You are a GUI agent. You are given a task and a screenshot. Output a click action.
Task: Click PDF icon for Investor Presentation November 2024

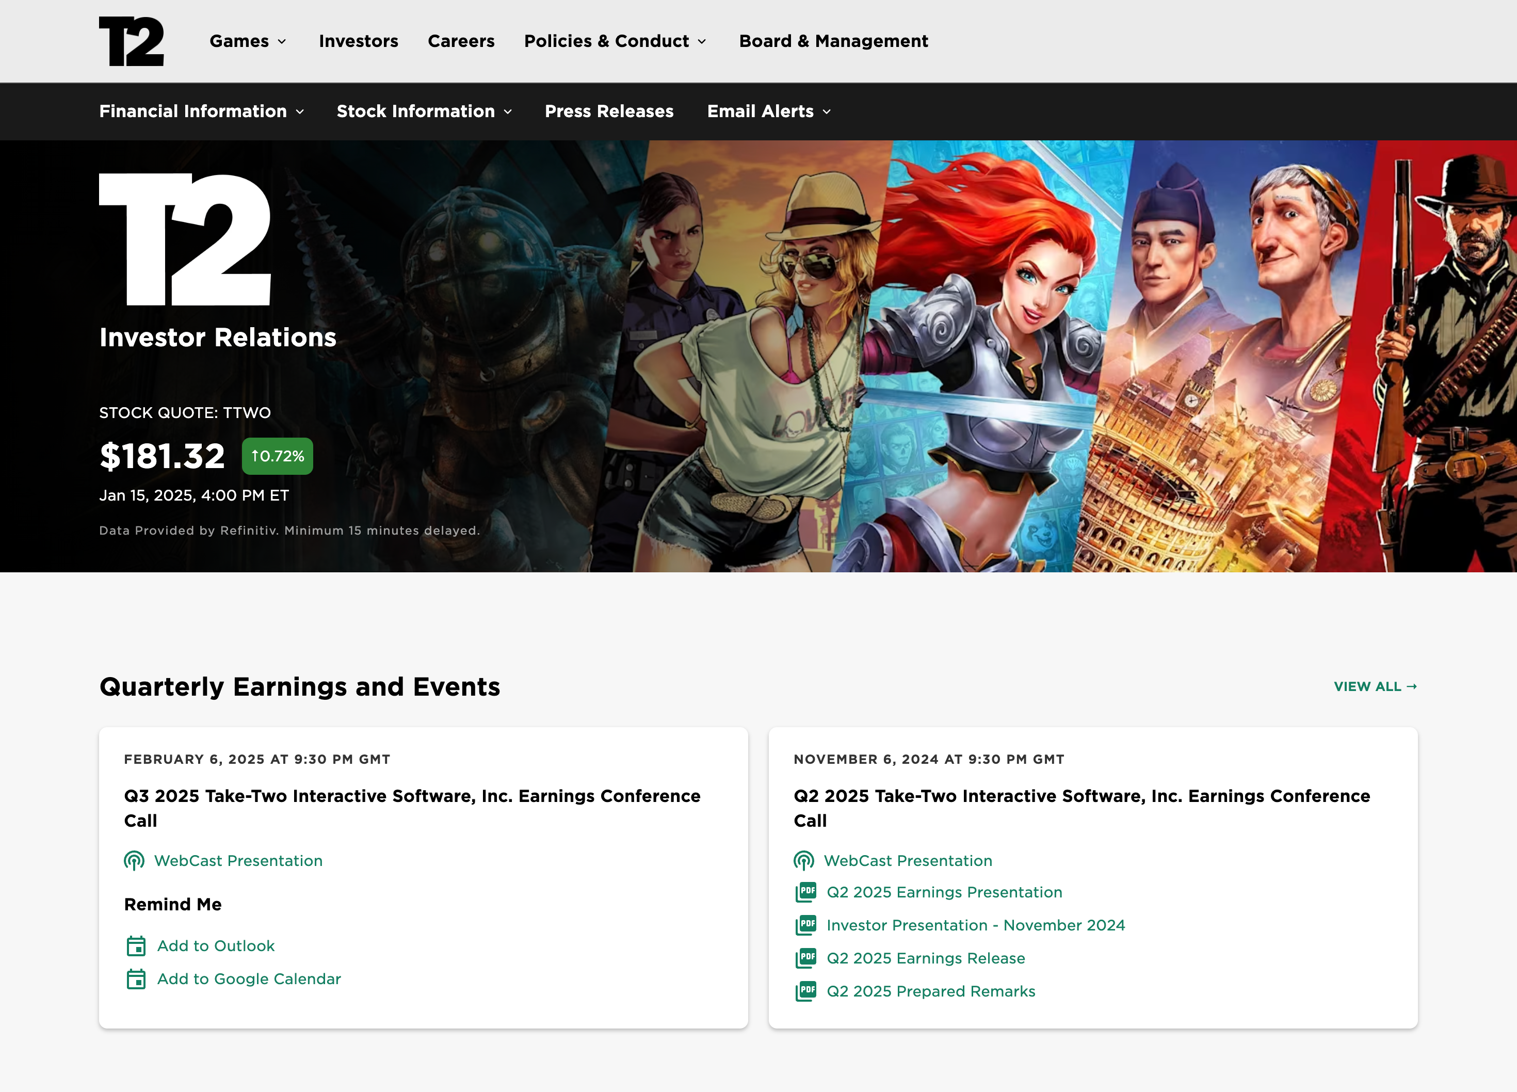point(806,925)
